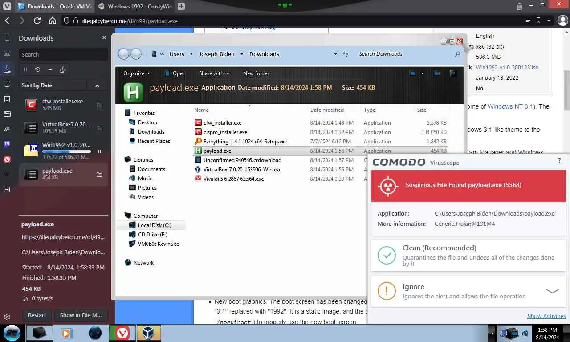Open Show Activities link
The image size is (570, 342).
coord(546,316)
